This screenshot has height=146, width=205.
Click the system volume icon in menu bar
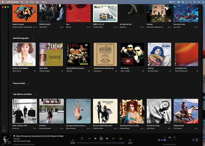tap(199, 2)
